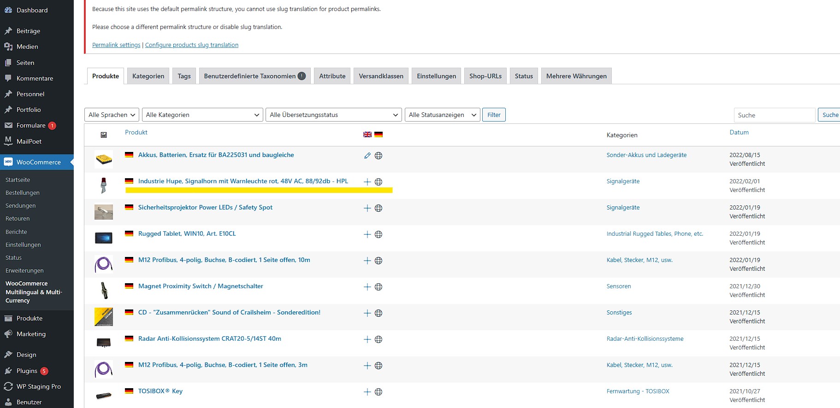Add translation for Sicherheitsprojektor Power LEDs
Screen dimensions: 840x408
[x=367, y=208]
